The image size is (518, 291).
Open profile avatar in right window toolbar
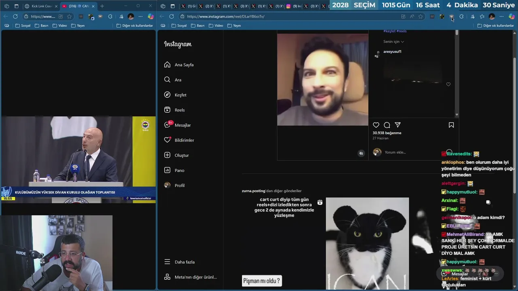492,17
